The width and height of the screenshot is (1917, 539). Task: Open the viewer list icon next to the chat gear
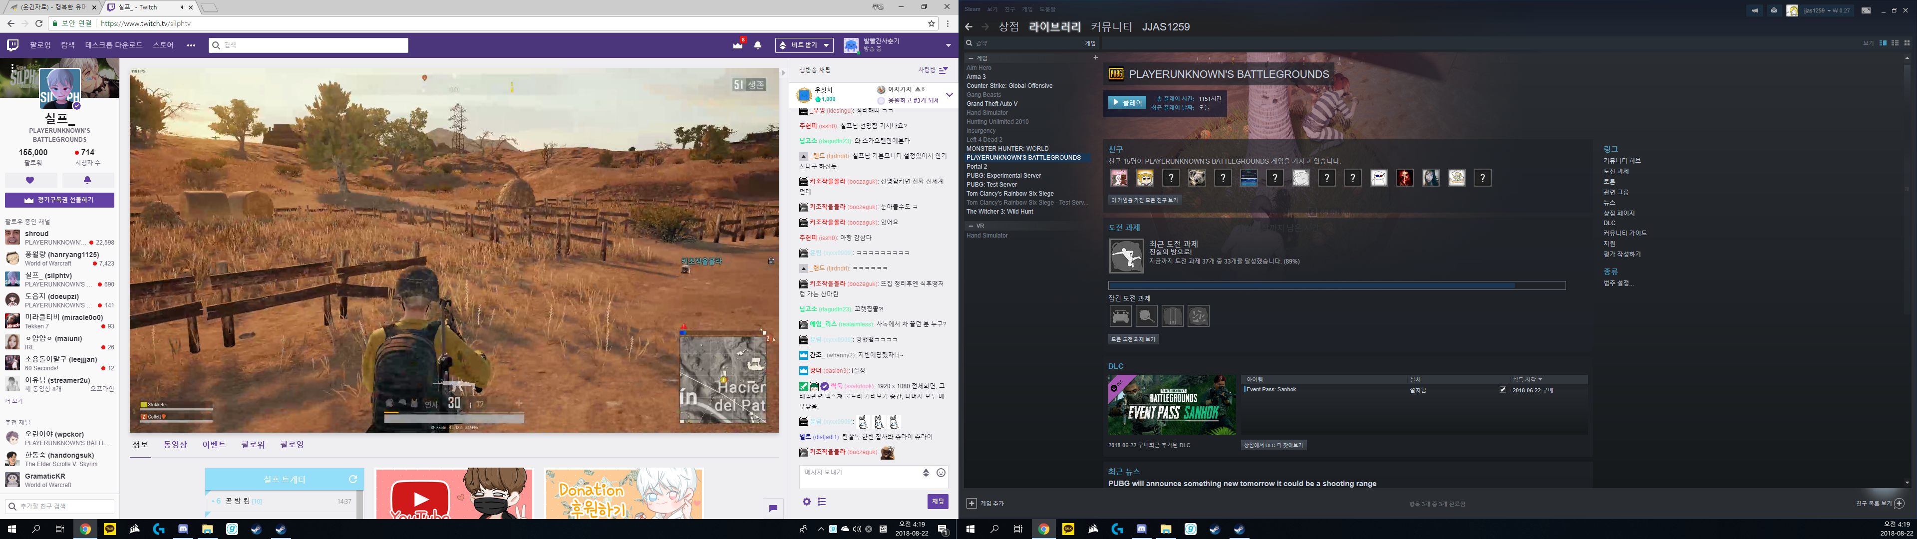[822, 502]
